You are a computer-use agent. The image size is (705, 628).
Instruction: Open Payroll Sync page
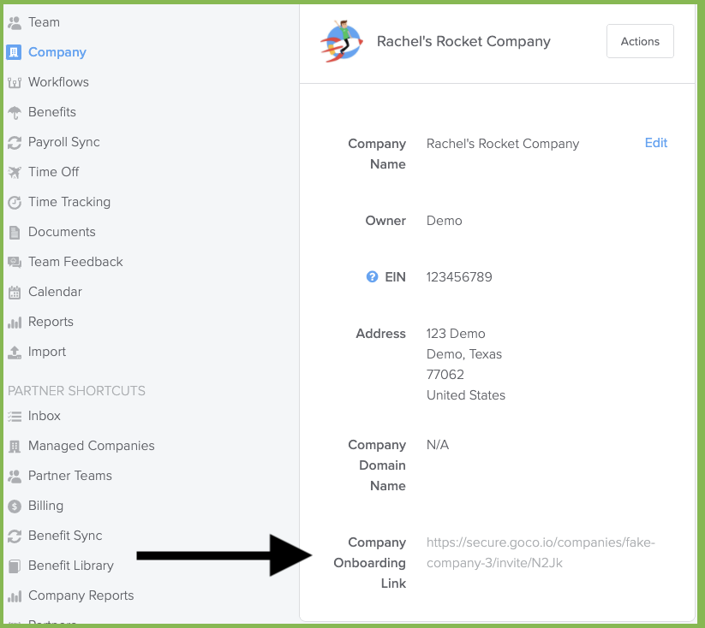[x=64, y=142]
